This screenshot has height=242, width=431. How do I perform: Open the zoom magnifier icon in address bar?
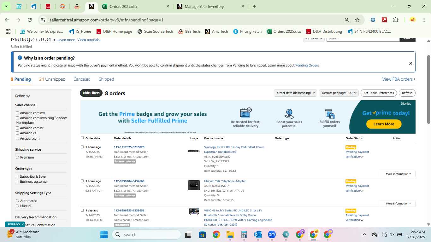click(347, 20)
